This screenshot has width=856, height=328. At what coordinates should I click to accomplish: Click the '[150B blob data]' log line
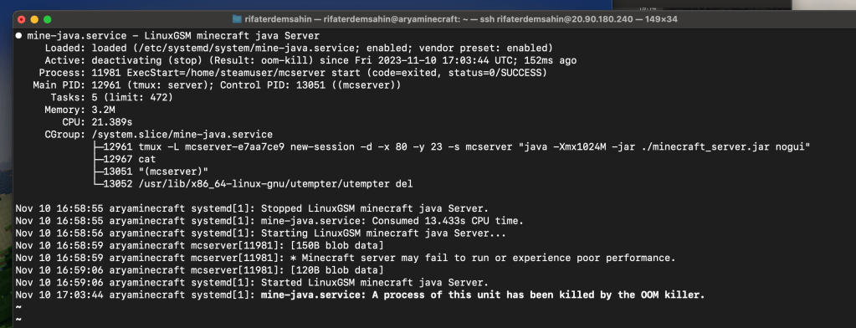click(x=200, y=246)
